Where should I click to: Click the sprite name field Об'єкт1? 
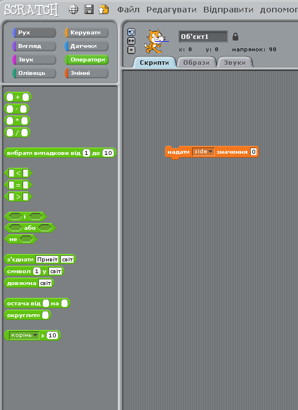coord(203,37)
